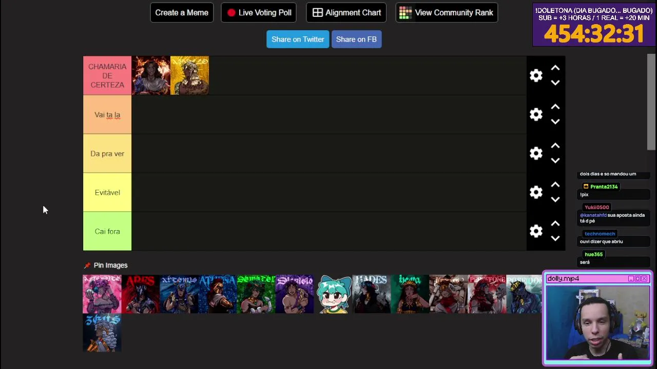This screenshot has height=369, width=657.
Task: Open settings gear for Da pra ver tier
Action: coord(536,153)
